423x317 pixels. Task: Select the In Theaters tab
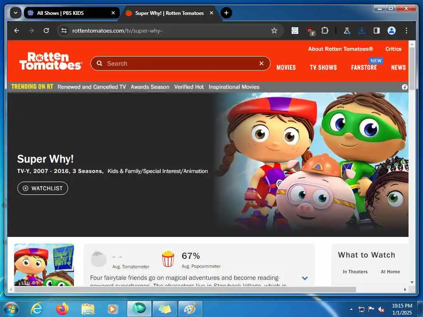[x=355, y=272]
